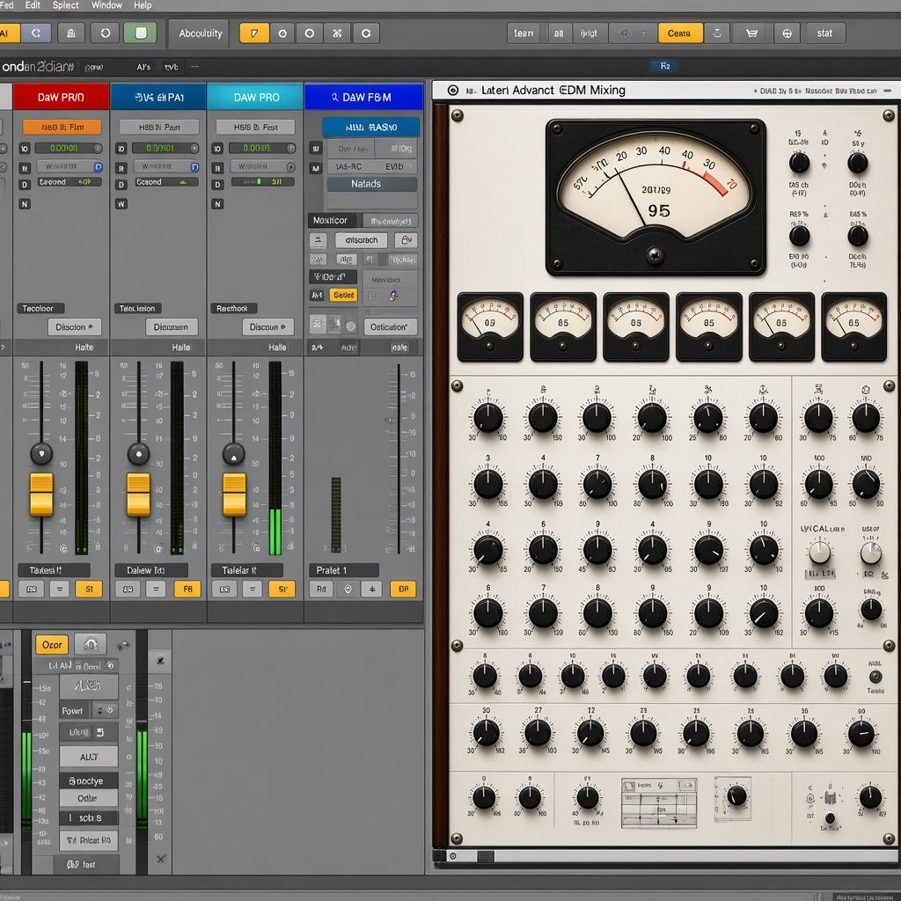Select the red DaW PR/D channel tab
Image resolution: width=901 pixels, height=901 pixels.
coord(61,97)
